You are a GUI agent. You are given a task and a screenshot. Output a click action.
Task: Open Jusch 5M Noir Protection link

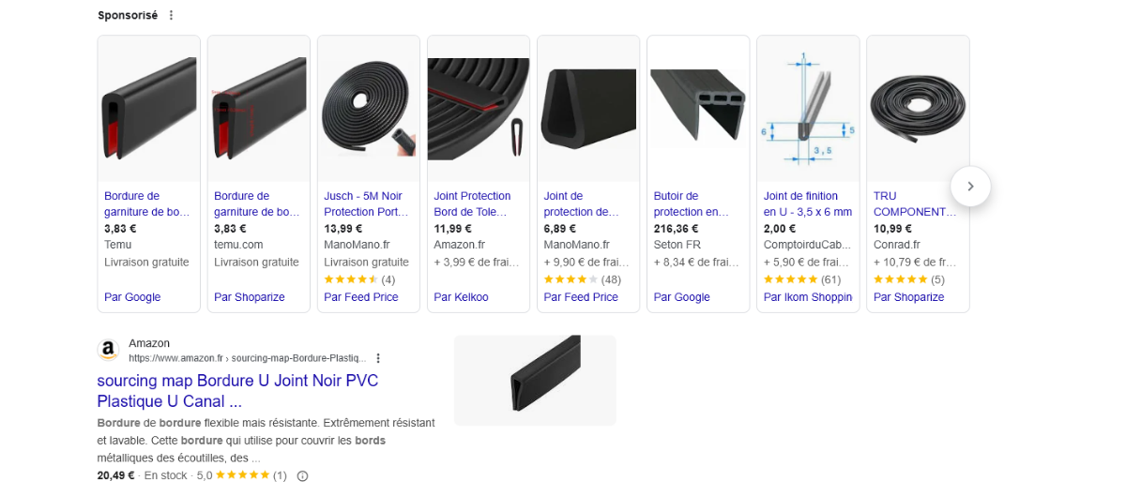coord(364,203)
